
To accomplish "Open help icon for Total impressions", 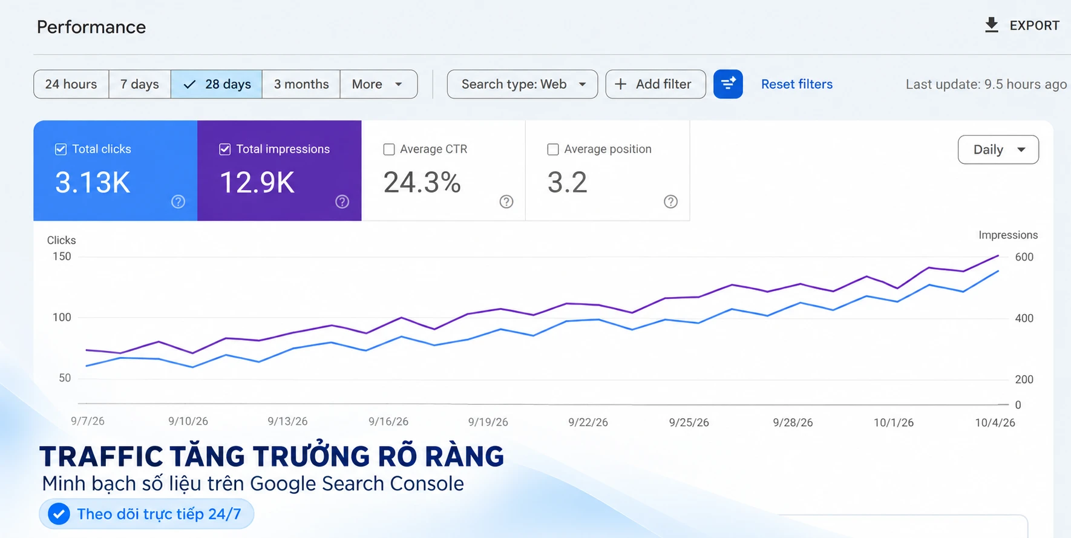I will coord(342,202).
